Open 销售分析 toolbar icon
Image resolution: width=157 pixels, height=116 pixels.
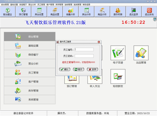(x=71, y=12)
